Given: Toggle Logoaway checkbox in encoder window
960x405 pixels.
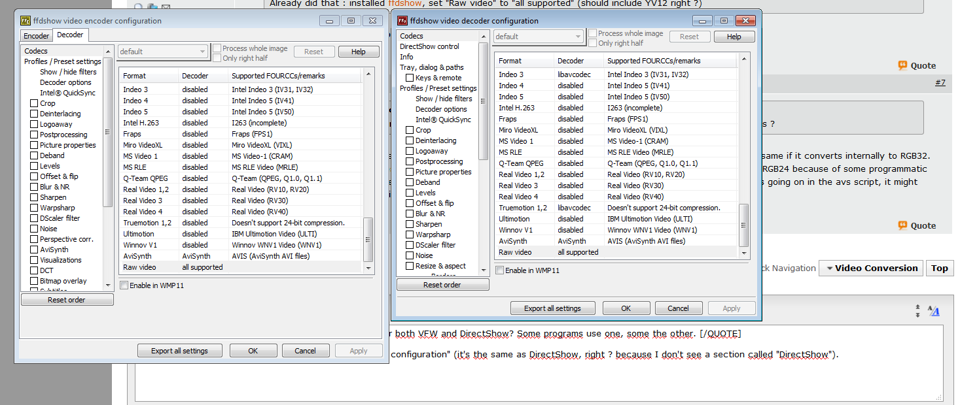Looking at the screenshot, I should [34, 124].
